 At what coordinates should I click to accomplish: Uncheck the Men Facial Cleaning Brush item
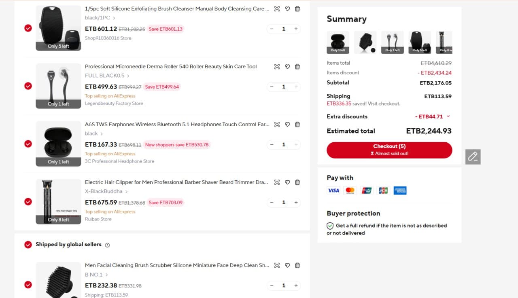pyautogui.click(x=28, y=285)
